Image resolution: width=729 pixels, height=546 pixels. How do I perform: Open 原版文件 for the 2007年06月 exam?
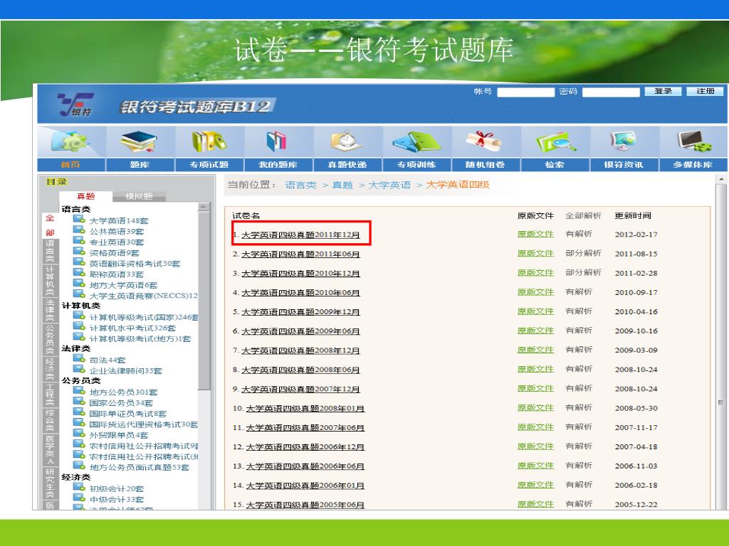tap(535, 427)
